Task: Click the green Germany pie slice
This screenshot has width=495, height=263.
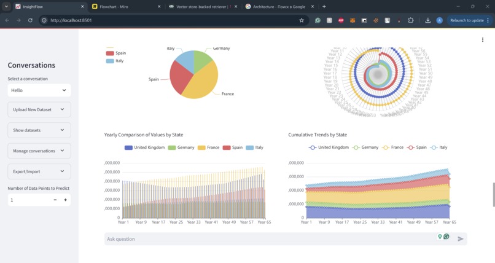Action: tap(202, 60)
